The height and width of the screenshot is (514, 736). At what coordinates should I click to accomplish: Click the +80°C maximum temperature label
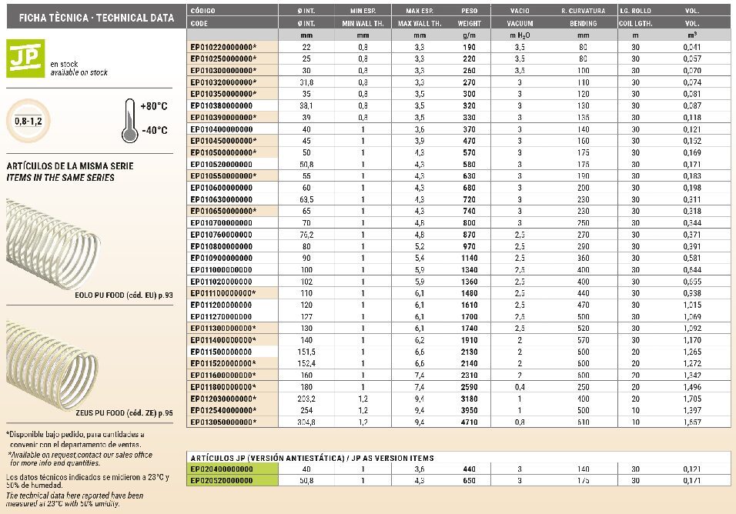coord(155,106)
